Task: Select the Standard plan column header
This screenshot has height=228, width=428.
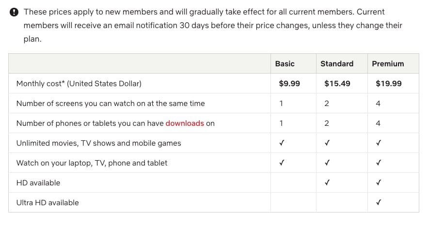Action: (x=337, y=63)
